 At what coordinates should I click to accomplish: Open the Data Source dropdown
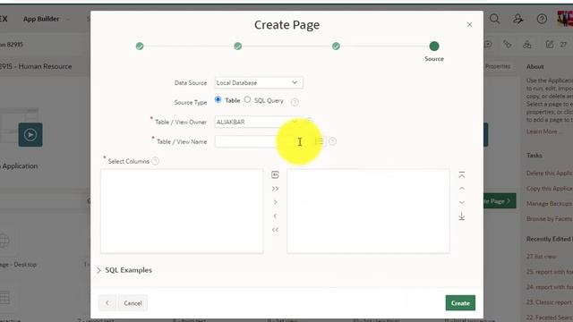(x=259, y=83)
